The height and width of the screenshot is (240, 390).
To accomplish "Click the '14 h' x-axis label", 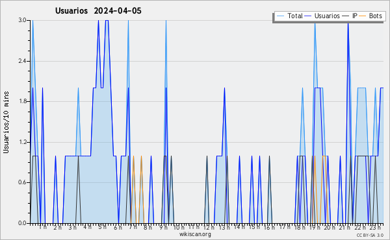I will tap(239, 227).
